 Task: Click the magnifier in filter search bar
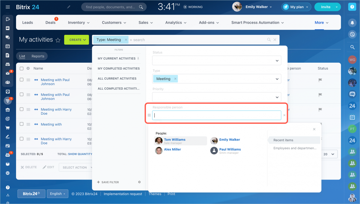click(269, 40)
